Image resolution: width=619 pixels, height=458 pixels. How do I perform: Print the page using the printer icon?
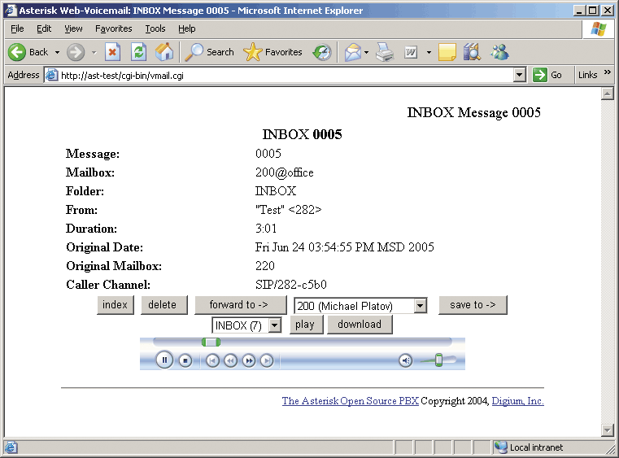385,52
